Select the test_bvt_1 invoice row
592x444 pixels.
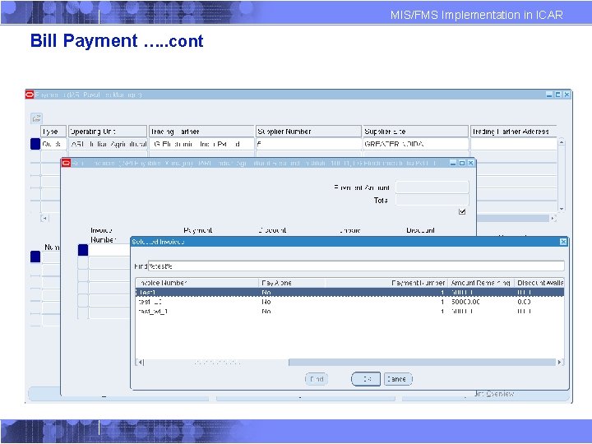pyautogui.click(x=349, y=312)
